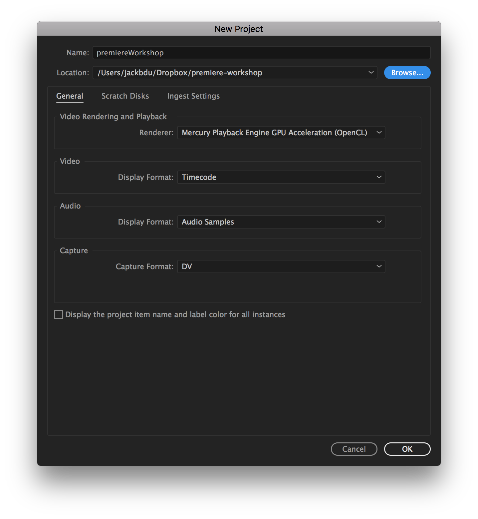Go to the Ingest Settings tab
478x519 pixels.
pos(193,96)
